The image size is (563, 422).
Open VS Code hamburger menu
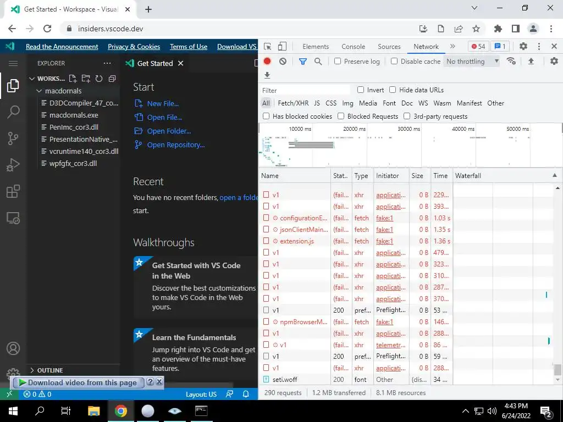click(x=13, y=64)
